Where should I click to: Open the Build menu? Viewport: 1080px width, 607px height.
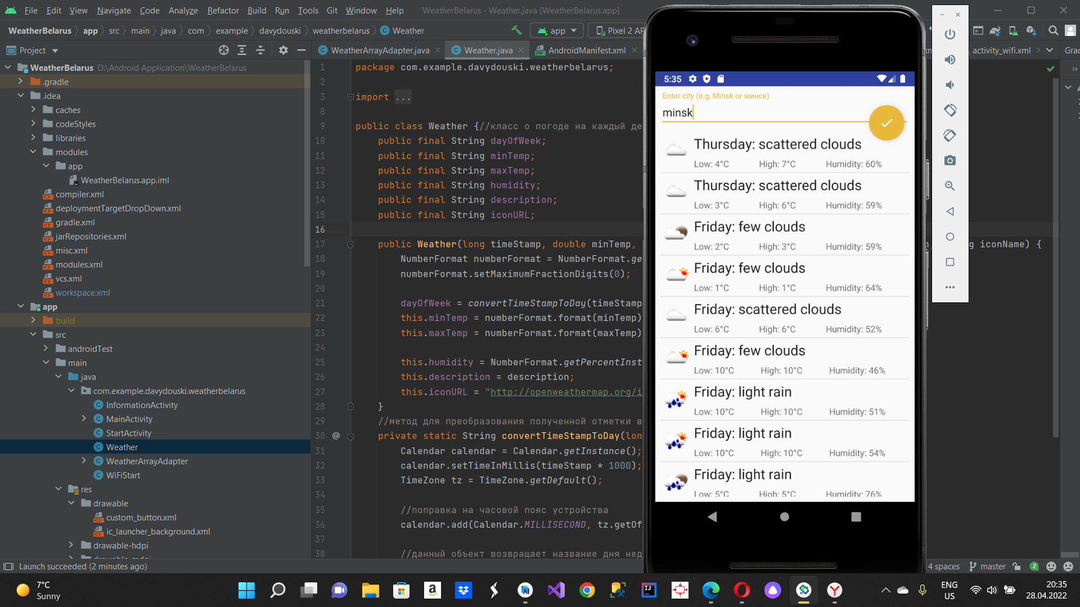point(256,10)
